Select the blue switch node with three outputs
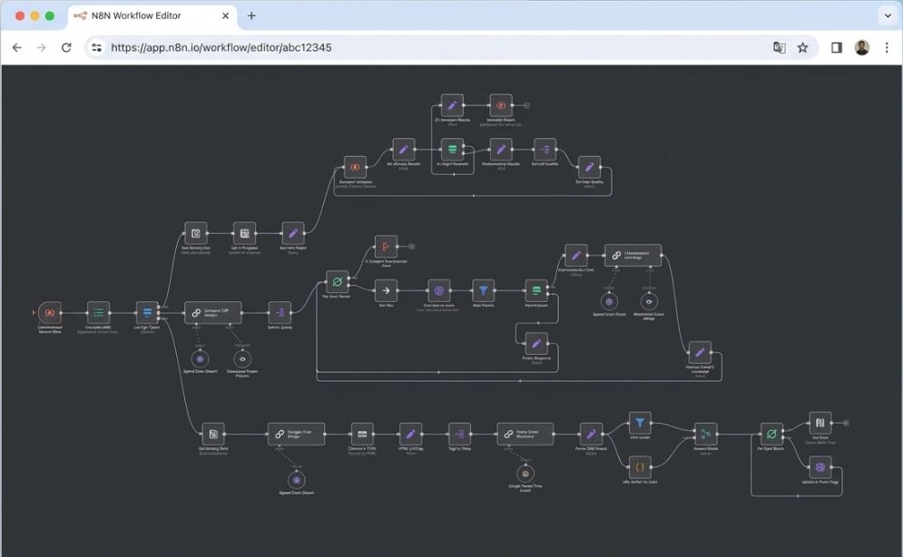The width and height of the screenshot is (903, 557). point(147,312)
